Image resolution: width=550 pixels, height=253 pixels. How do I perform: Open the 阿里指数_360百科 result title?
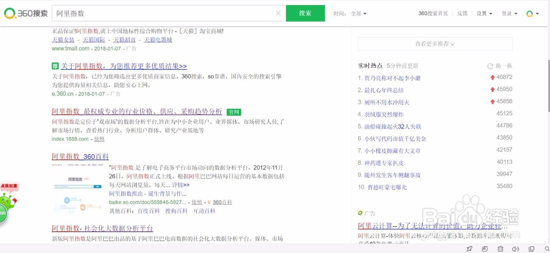(80, 156)
